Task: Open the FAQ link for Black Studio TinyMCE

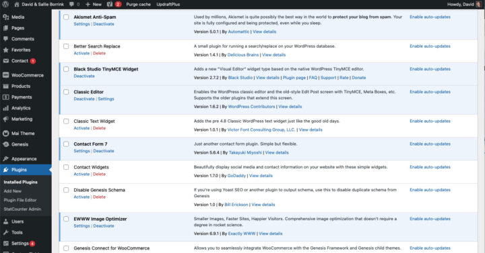Action: point(313,78)
